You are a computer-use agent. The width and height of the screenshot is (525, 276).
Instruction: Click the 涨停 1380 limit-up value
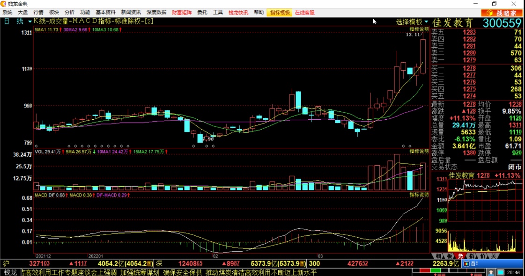(x=469, y=153)
